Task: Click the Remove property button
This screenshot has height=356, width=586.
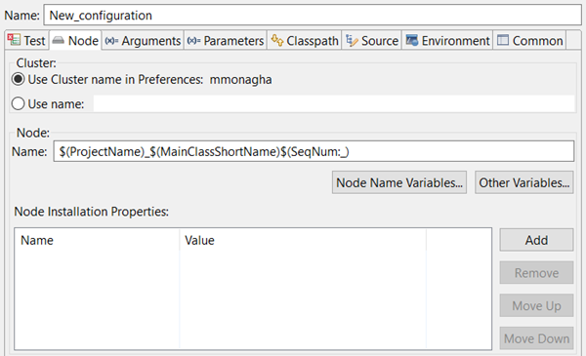Action: 536,273
